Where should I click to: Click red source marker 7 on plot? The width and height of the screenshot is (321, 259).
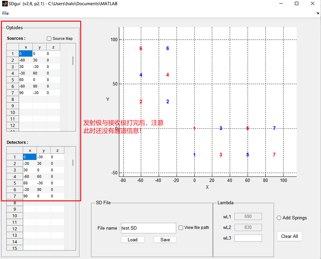(274, 155)
